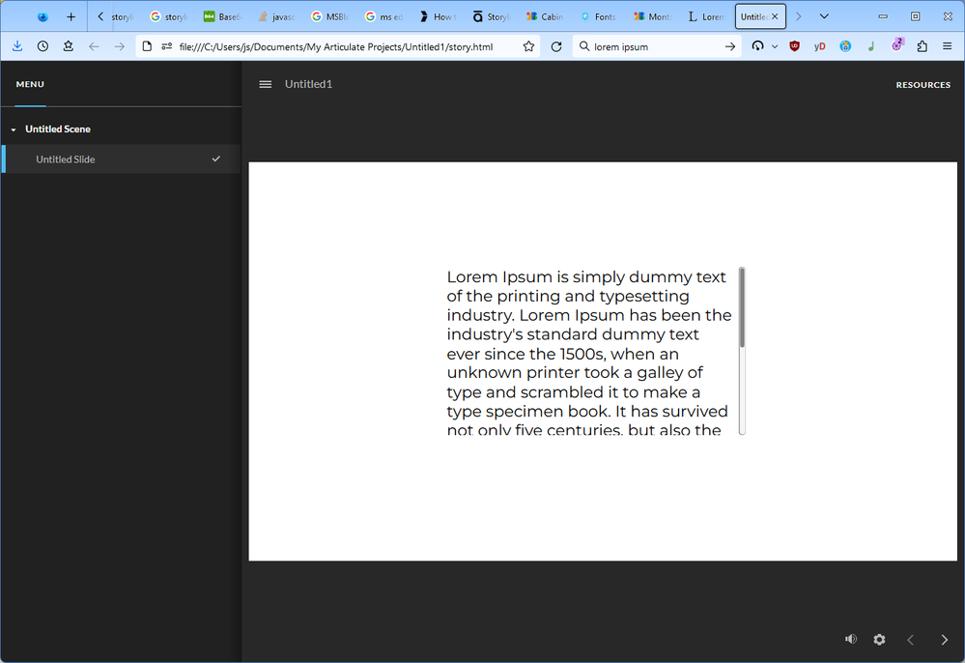
Task: Toggle the sidebar with hamburger icon
Action: pos(266,84)
